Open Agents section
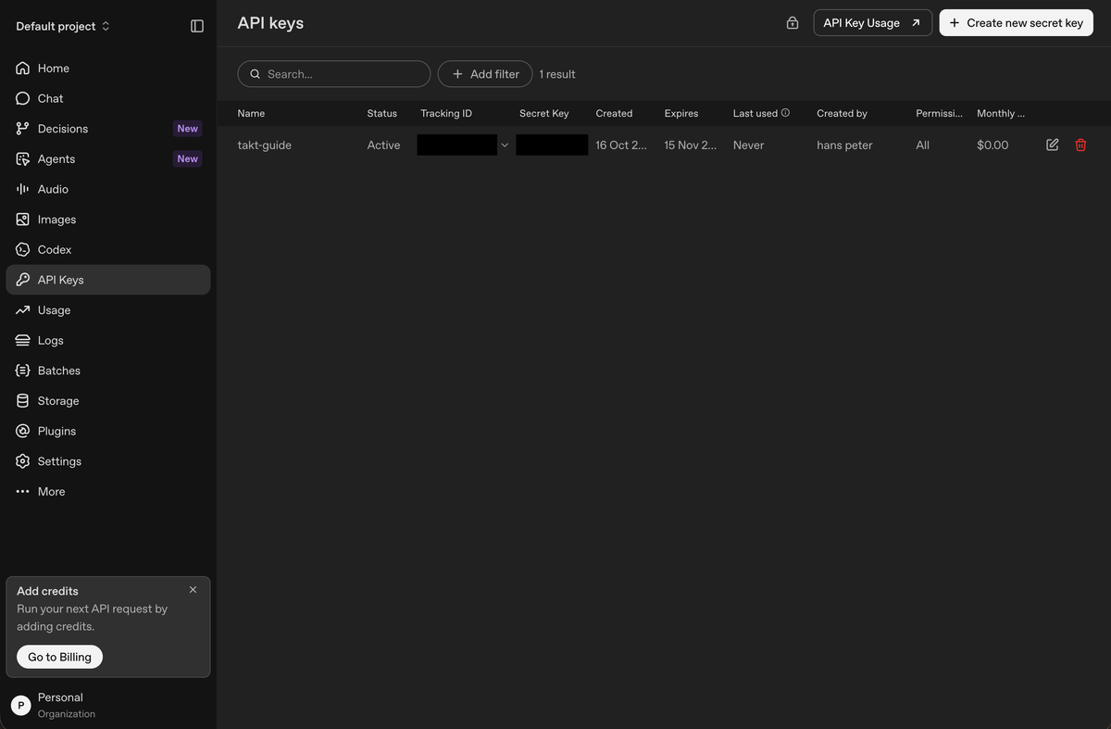Screen dimensions: 1111x729 click(x=108, y=159)
